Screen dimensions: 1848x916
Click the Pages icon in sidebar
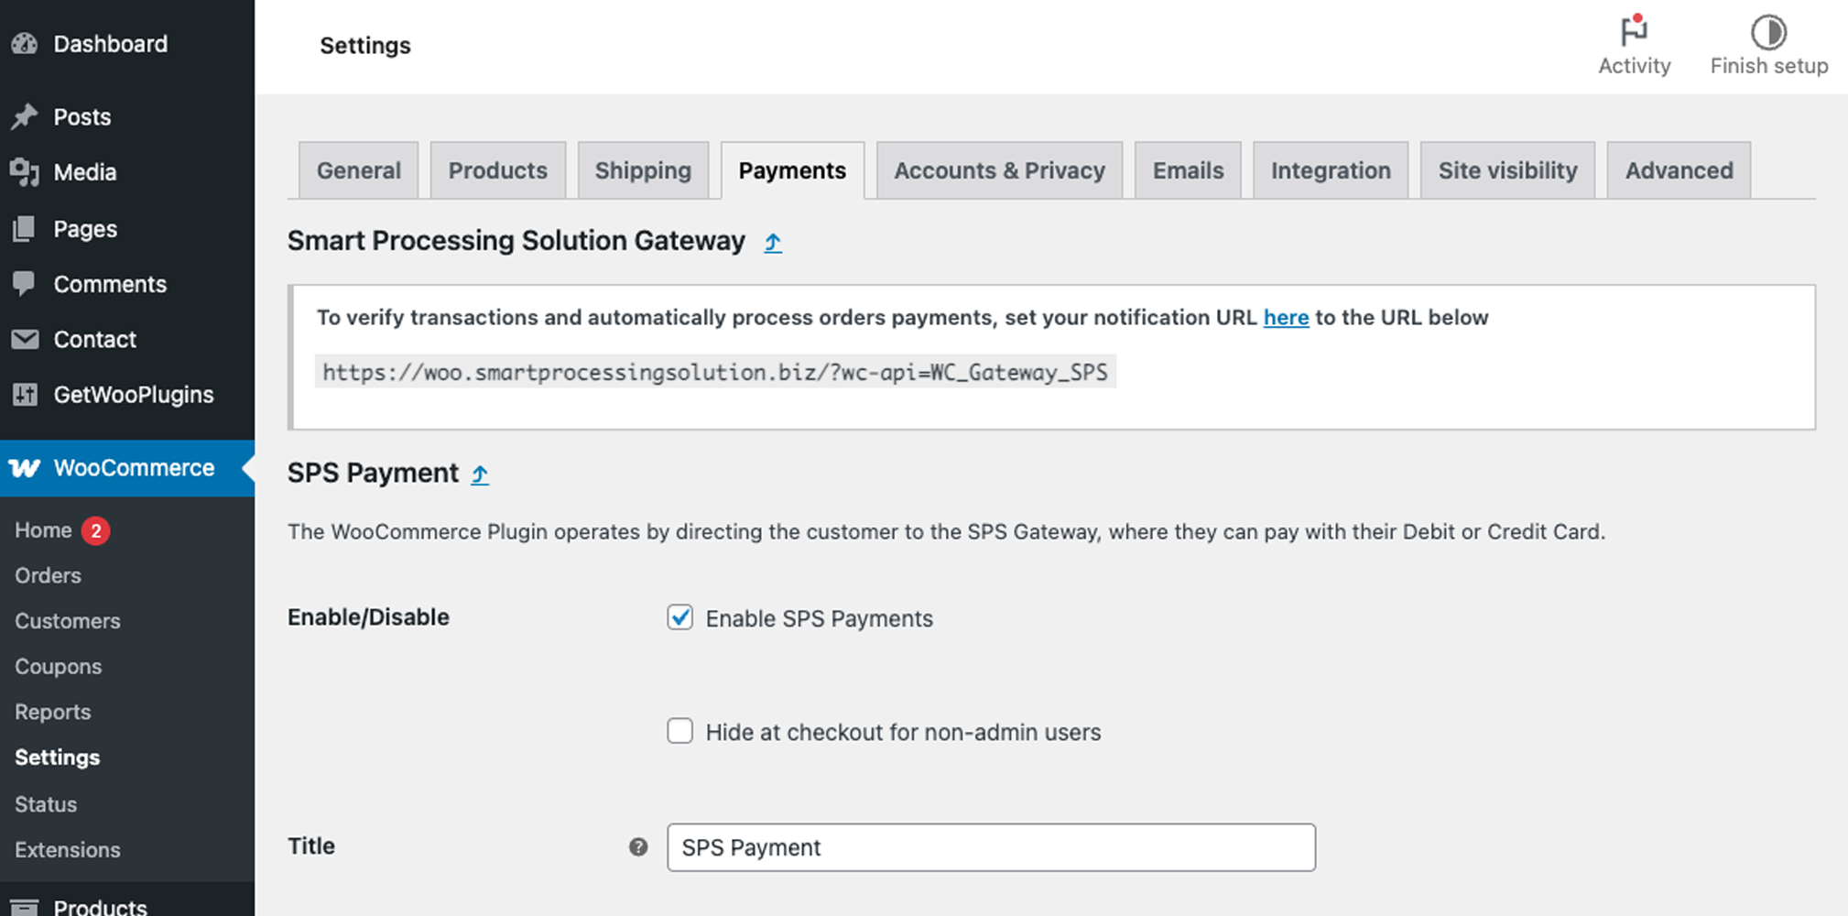point(25,228)
